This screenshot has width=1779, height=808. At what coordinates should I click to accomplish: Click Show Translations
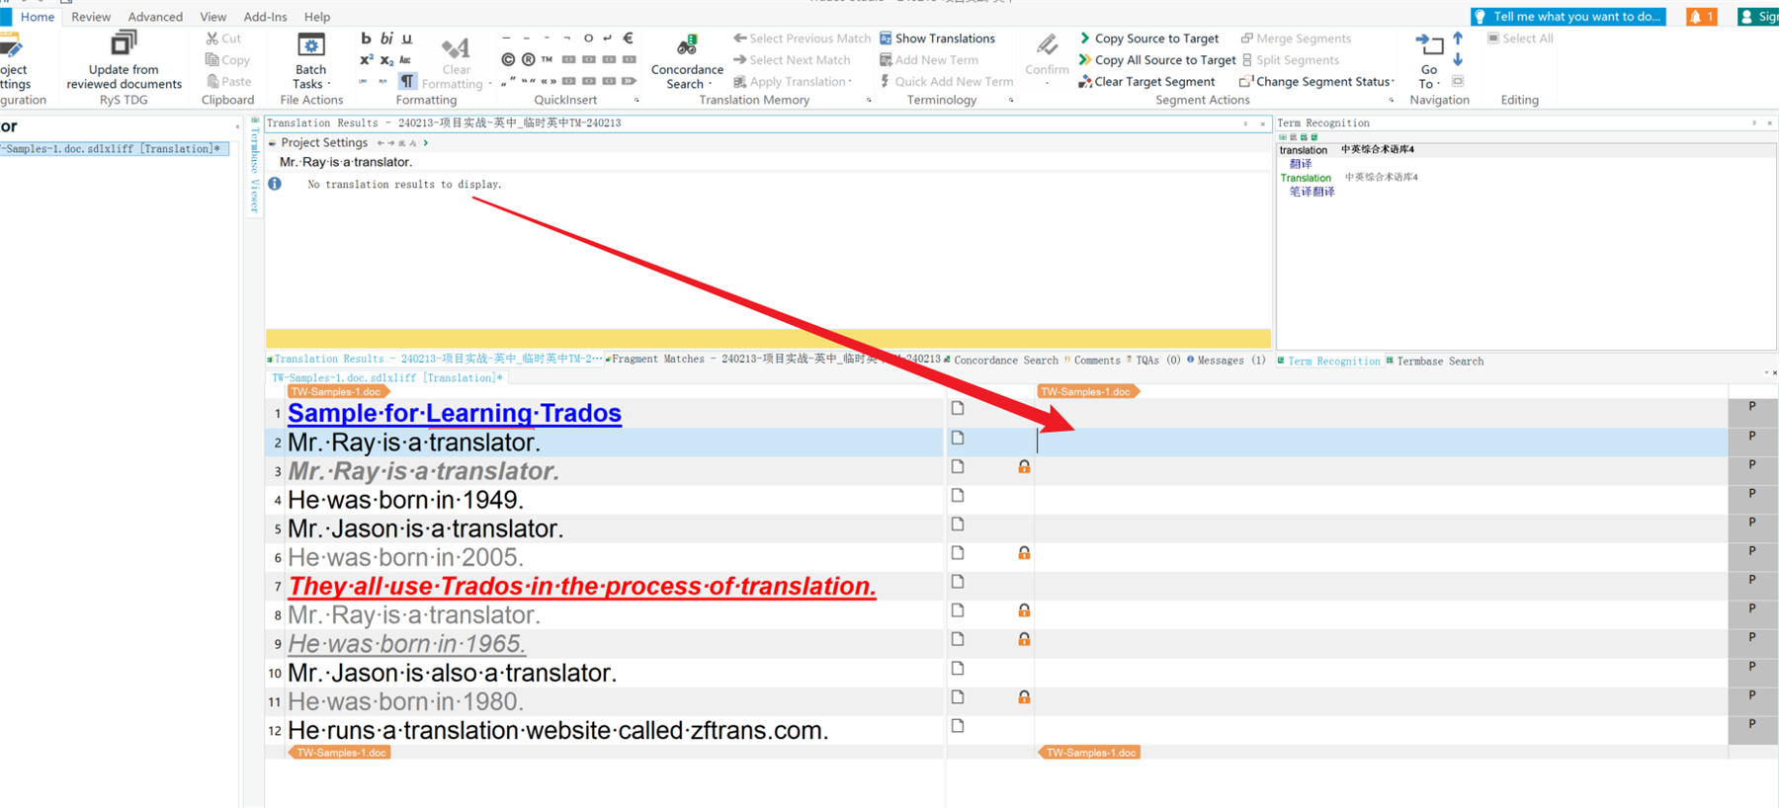coord(937,39)
